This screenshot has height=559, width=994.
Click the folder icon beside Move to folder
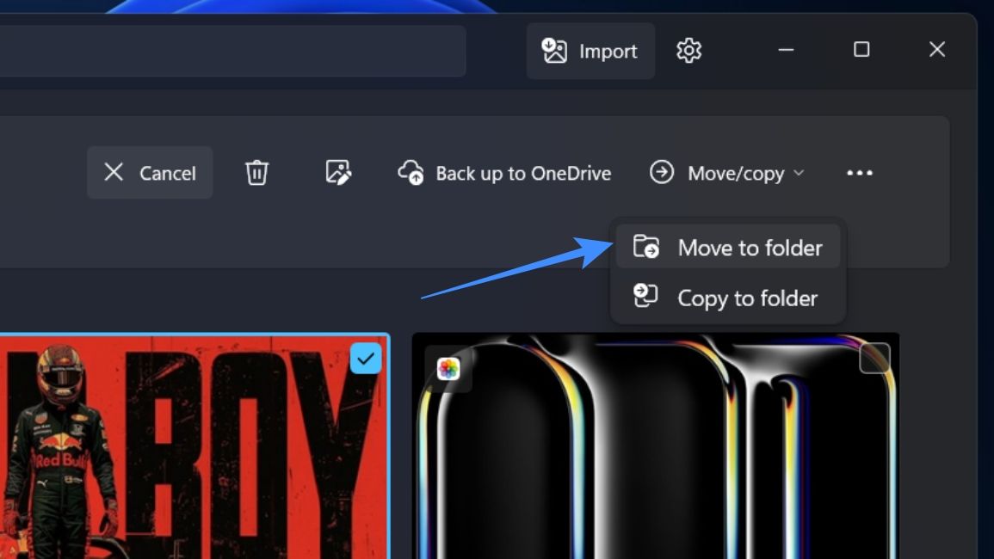tap(645, 248)
